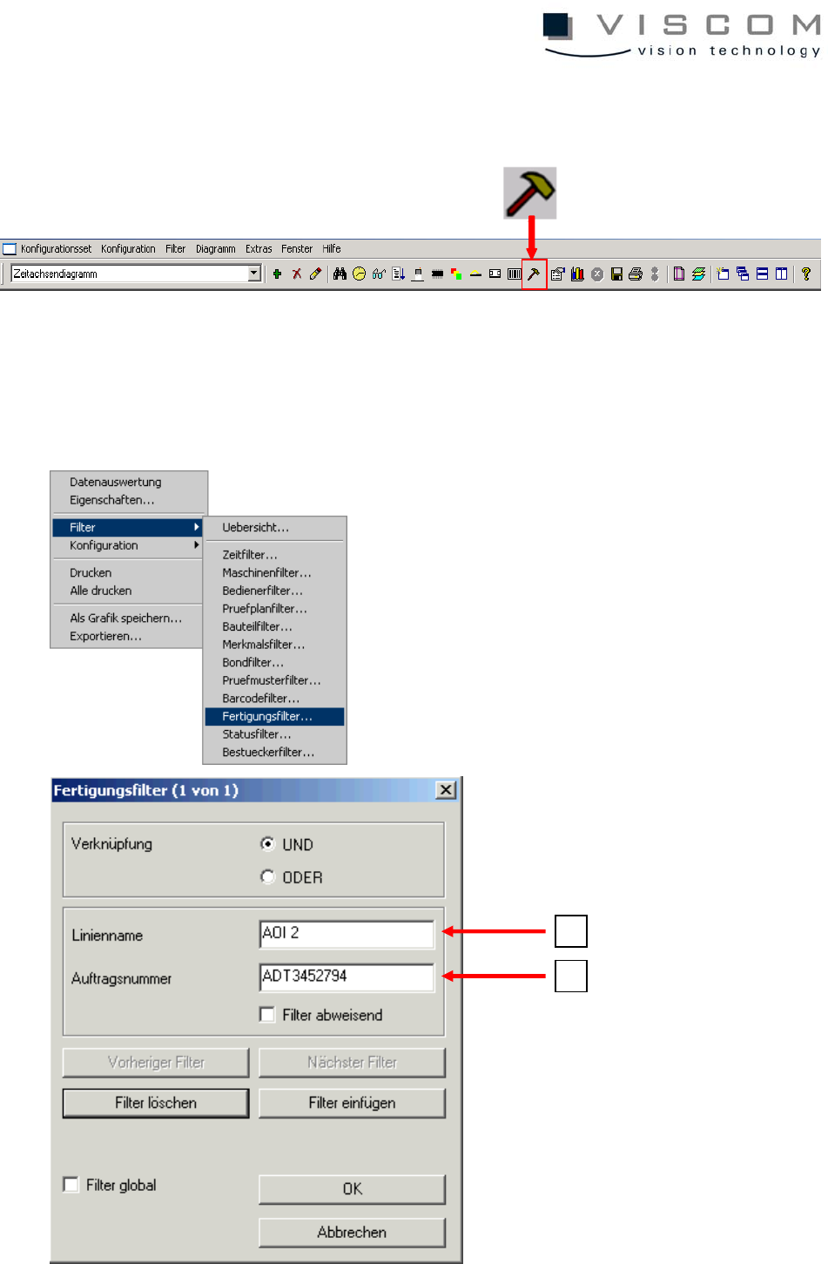Image resolution: width=828 pixels, height=1264 pixels.
Task: Click the yellow question mark help icon
Action: click(x=806, y=274)
